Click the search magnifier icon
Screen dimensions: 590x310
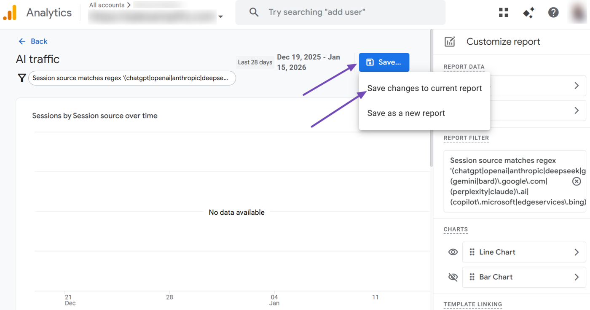(253, 12)
